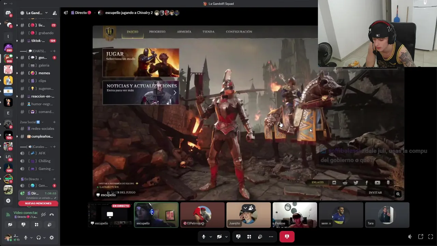Click the red disconnect call button
This screenshot has height=246, width=437.
click(x=287, y=237)
